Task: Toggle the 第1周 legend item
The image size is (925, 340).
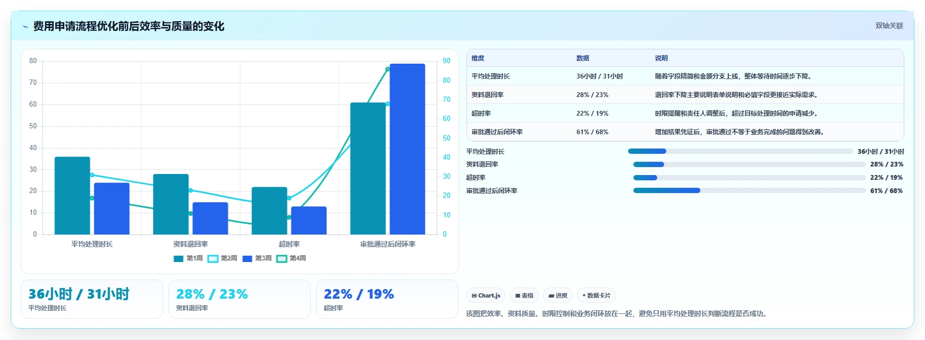Action: tap(188, 258)
